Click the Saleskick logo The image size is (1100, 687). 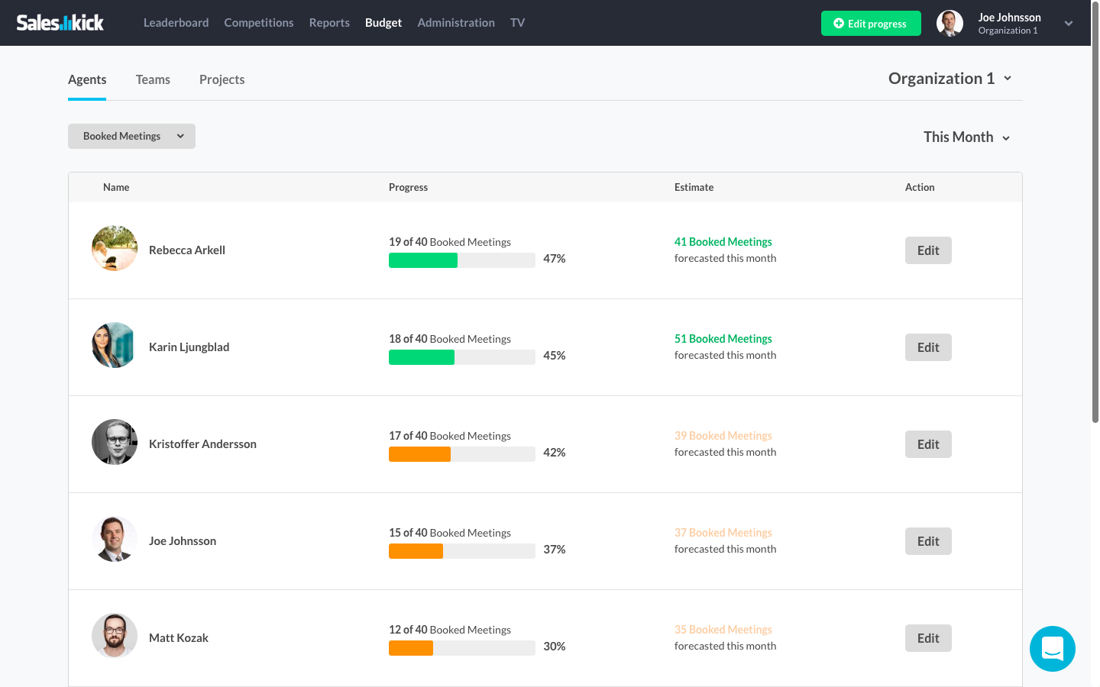pos(60,23)
